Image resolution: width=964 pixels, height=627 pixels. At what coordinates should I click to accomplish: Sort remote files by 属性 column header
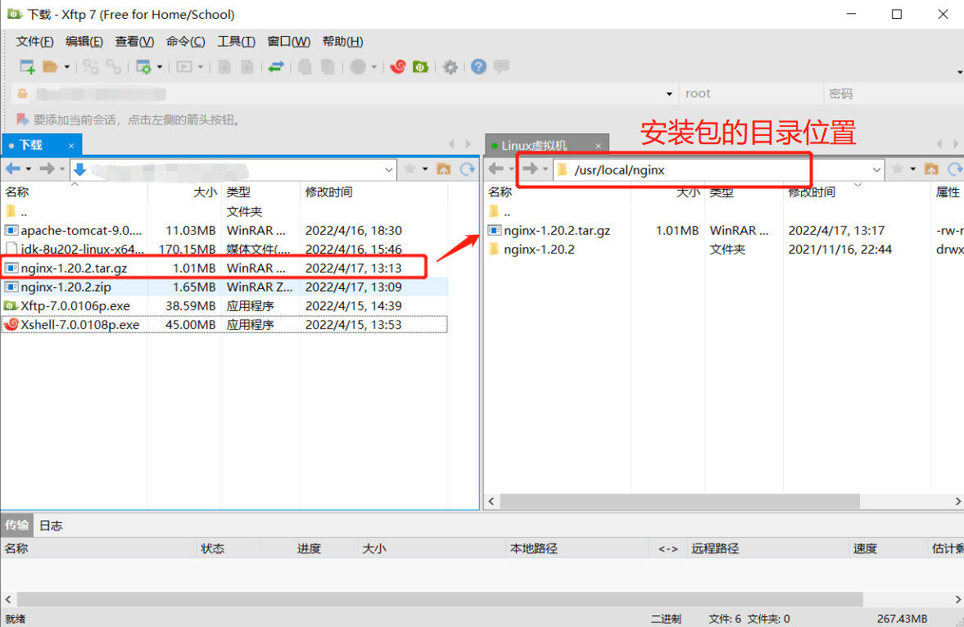point(948,192)
